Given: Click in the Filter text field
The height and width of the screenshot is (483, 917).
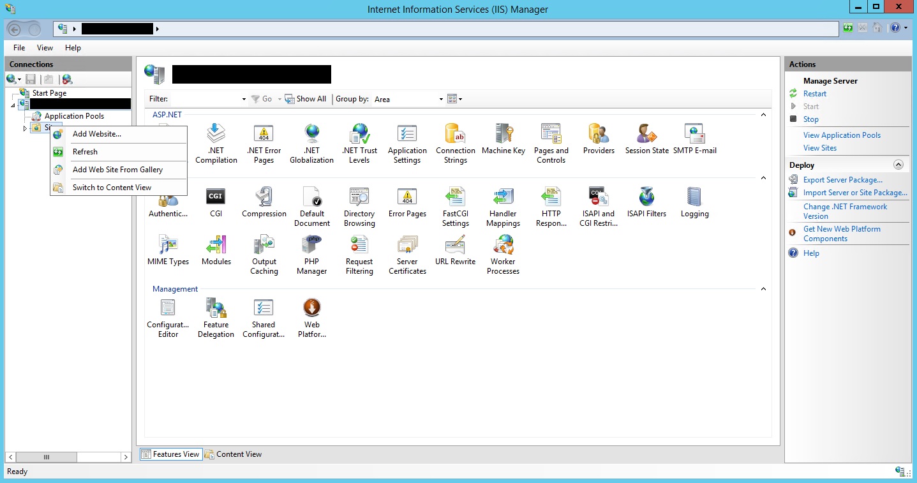Looking at the screenshot, I should point(205,99).
